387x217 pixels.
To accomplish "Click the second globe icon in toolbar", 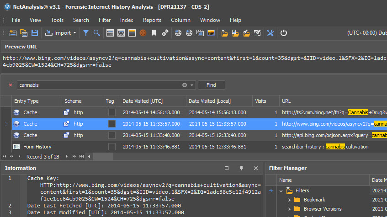I will point(189,33).
